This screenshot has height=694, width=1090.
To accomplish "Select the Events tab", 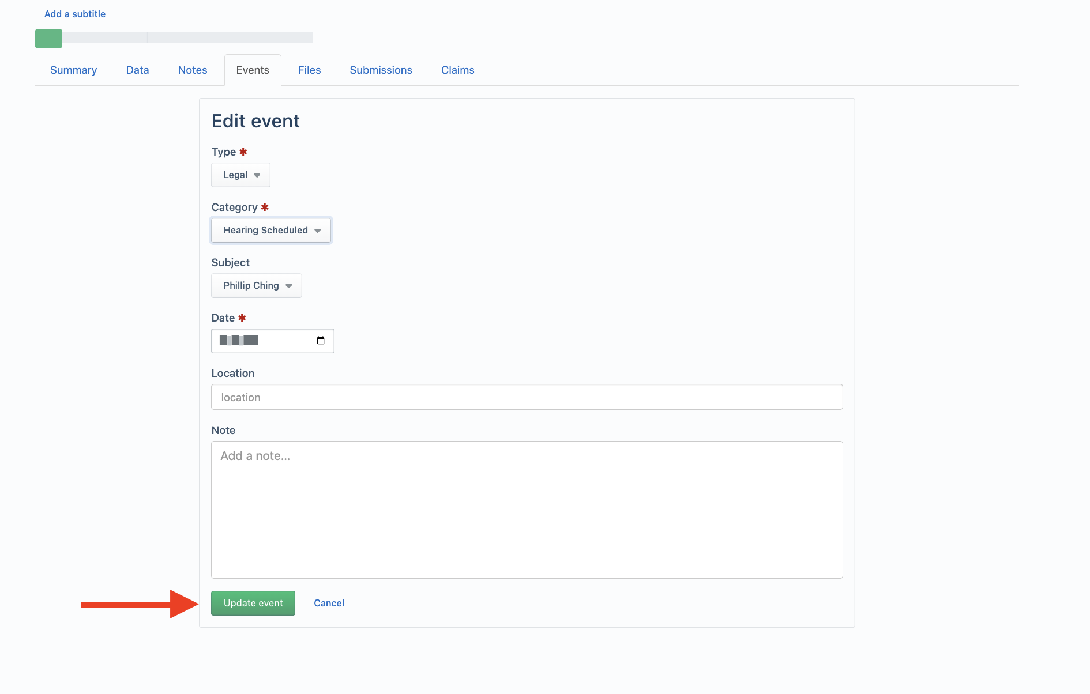I will 253,70.
